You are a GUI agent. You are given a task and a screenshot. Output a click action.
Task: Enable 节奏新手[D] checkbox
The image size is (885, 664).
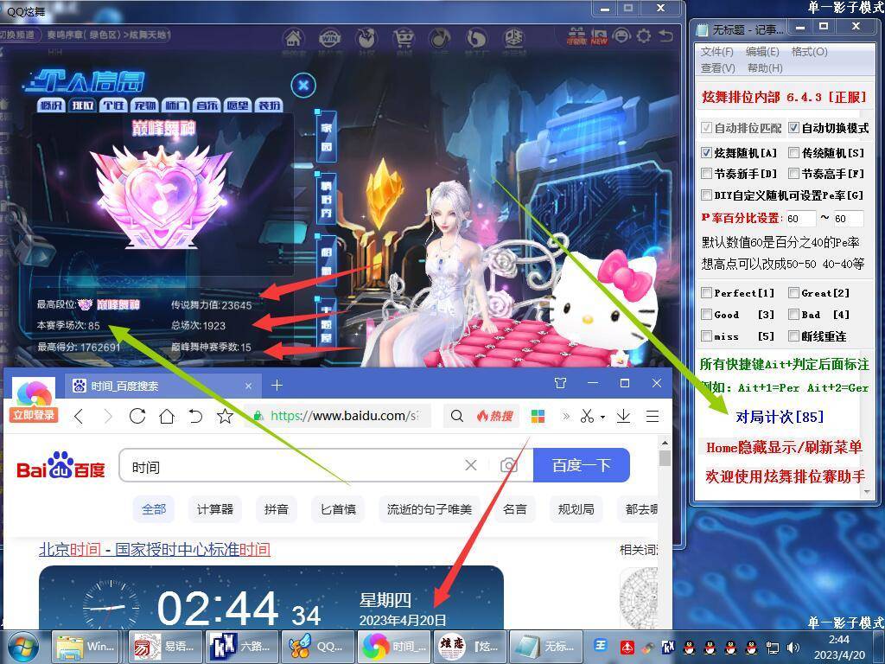[x=706, y=174]
